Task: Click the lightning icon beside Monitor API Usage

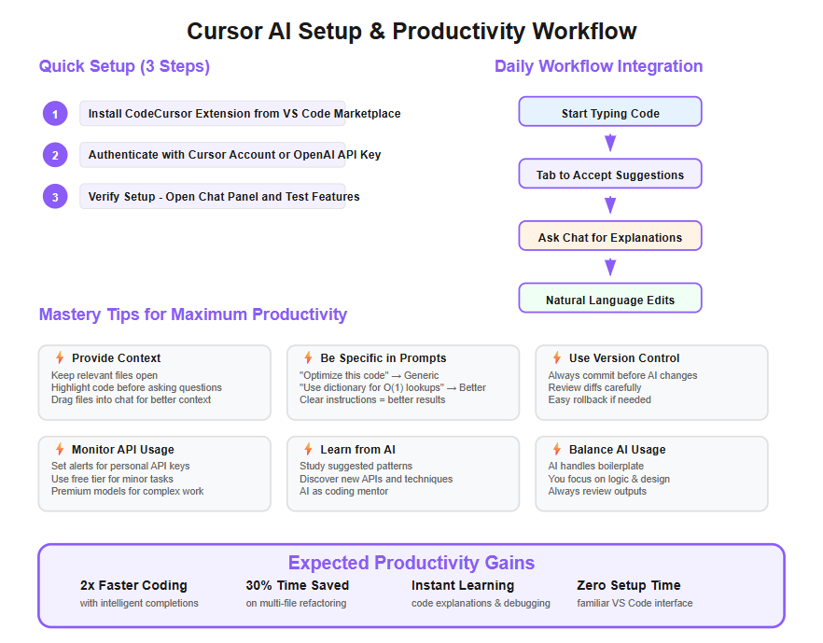Action: click(60, 449)
